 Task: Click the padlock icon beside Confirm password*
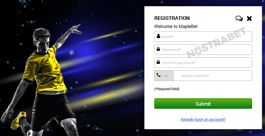tap(158, 62)
